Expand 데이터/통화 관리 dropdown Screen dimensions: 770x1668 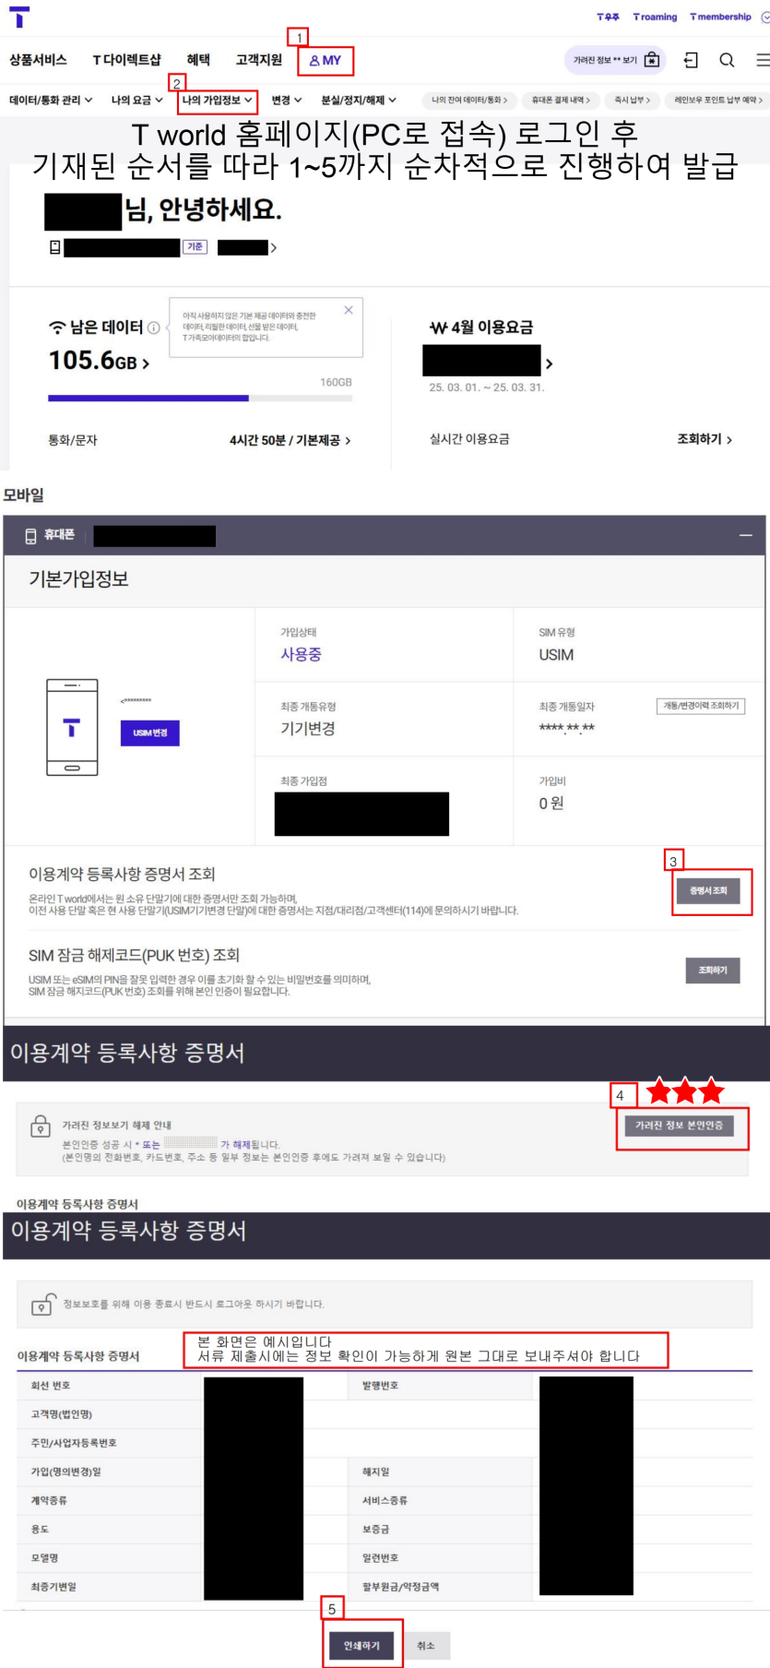point(51,100)
